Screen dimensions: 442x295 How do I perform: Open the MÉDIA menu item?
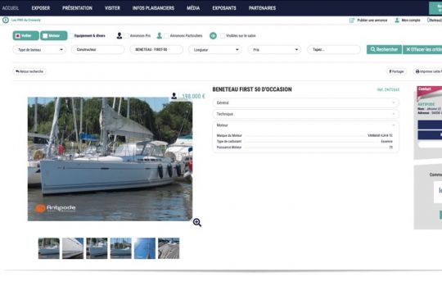tap(193, 8)
